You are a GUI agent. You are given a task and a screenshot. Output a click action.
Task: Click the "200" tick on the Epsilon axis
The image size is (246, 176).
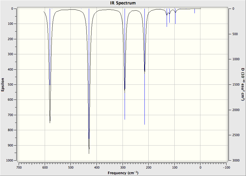10,39
